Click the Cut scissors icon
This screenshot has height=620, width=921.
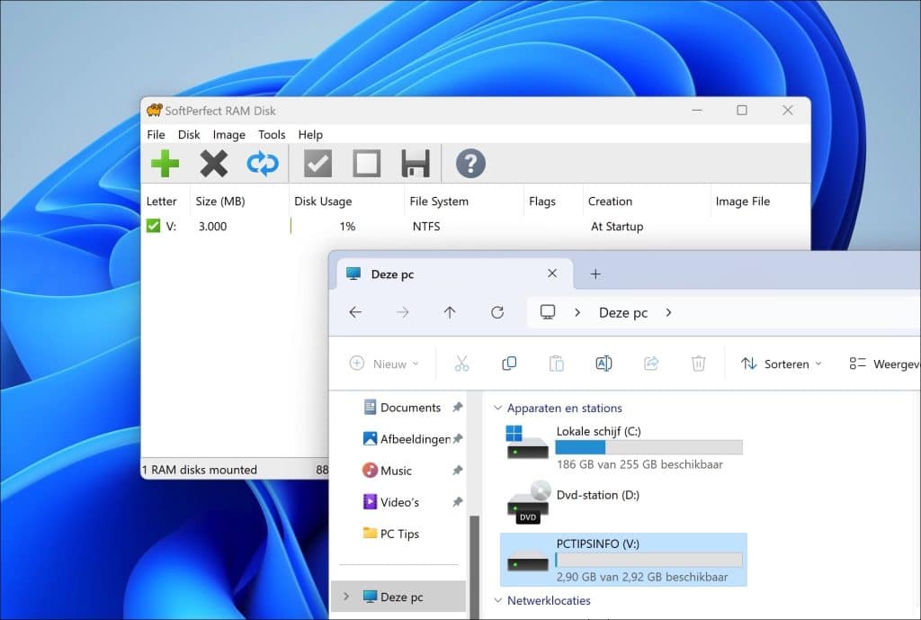pos(461,364)
